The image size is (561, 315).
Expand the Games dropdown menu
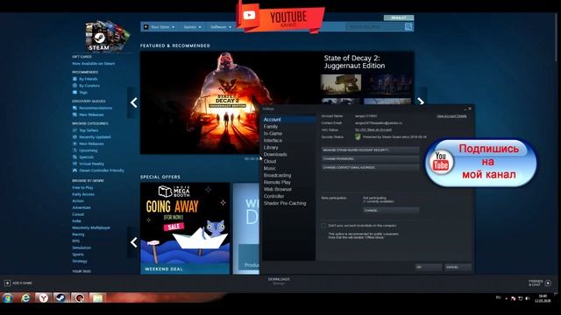coord(192,27)
